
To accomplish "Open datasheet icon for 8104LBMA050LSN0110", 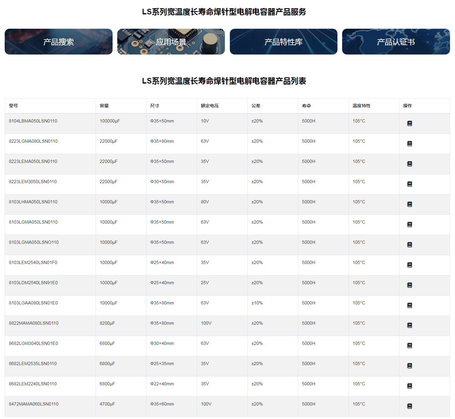I will tap(409, 123).
